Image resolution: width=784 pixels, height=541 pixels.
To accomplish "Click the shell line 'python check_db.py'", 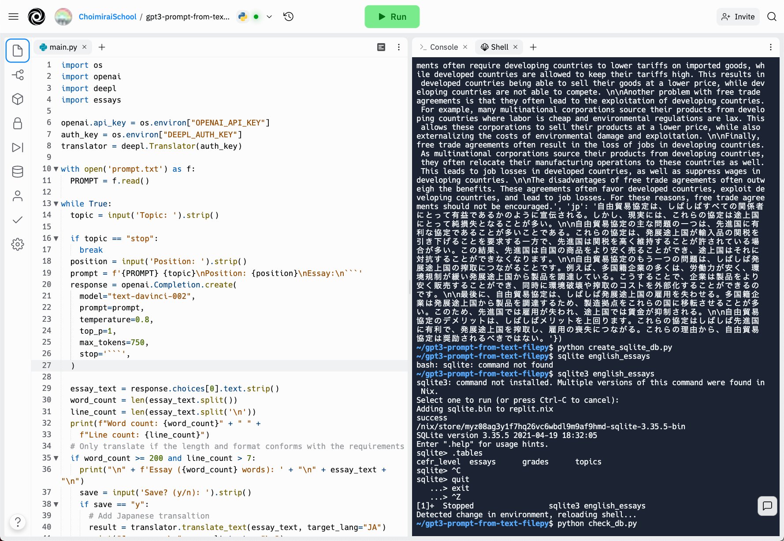I will [597, 523].
